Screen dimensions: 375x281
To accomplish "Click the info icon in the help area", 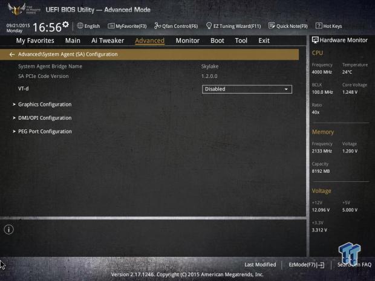I will click(9, 230).
